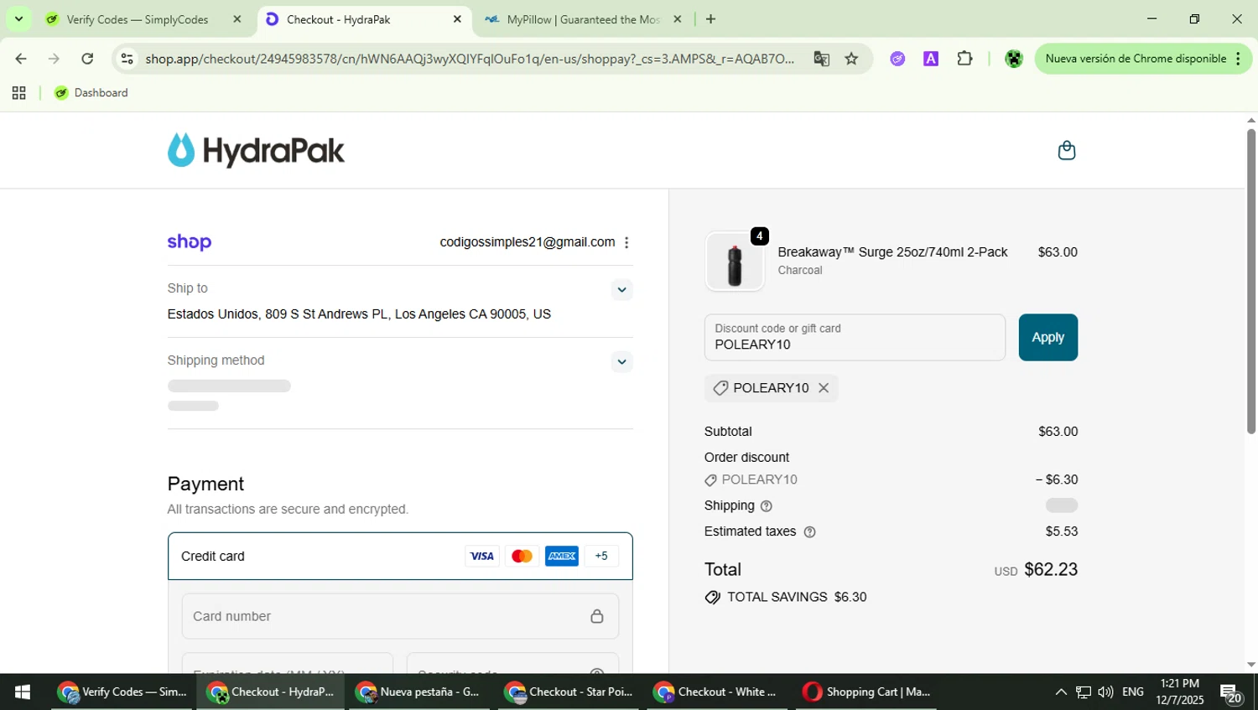The height and width of the screenshot is (710, 1258).
Task: Show hidden system tray icons
Action: coord(1060,692)
